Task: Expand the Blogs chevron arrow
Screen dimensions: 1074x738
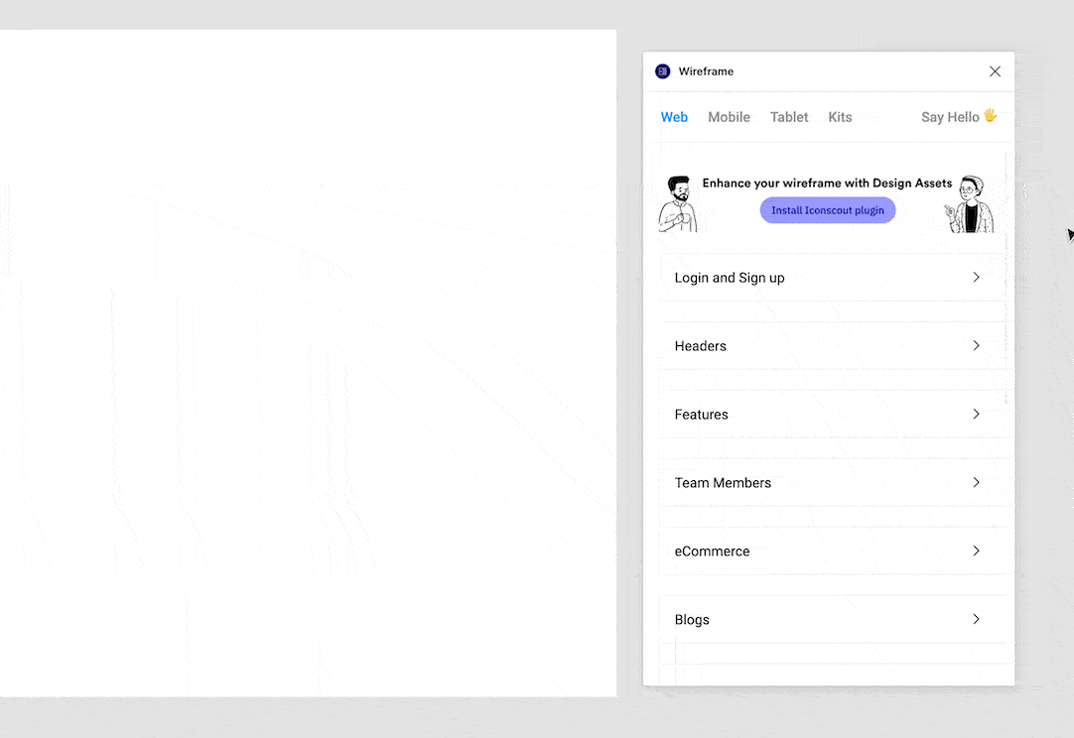Action: (976, 620)
